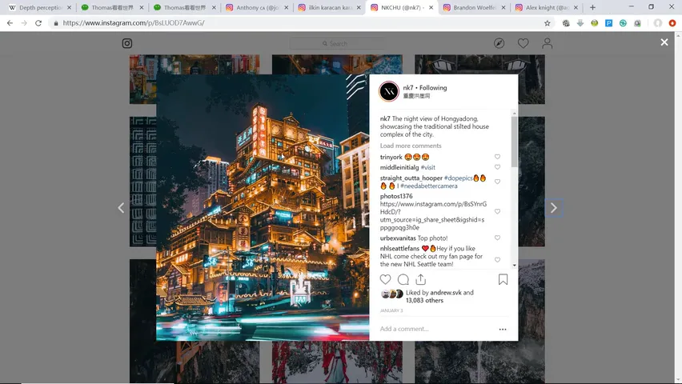This screenshot has width=682, height=384.
Task: Like urbexvanitas's comment
Action: (497, 238)
